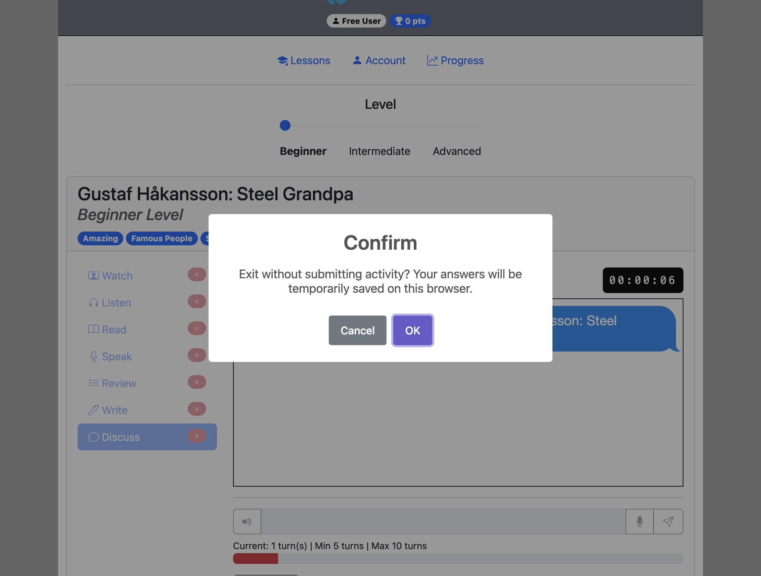Open the Lessons page
Viewport: 761px width, 576px height.
tap(304, 60)
